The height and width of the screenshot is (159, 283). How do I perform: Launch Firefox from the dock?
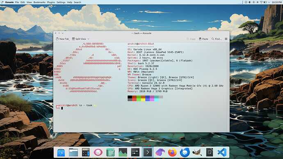coord(172,152)
